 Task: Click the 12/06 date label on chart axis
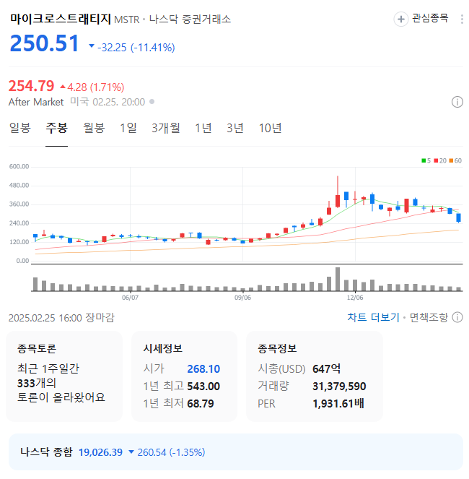pyautogui.click(x=355, y=298)
